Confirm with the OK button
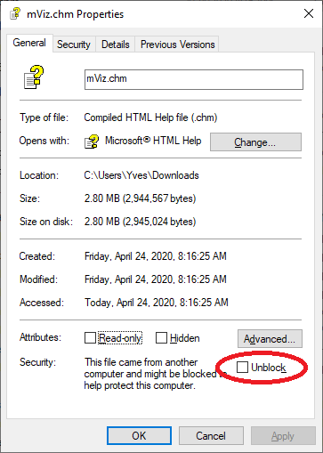Viewport: 323px width, 453px height. pyautogui.click(x=139, y=436)
